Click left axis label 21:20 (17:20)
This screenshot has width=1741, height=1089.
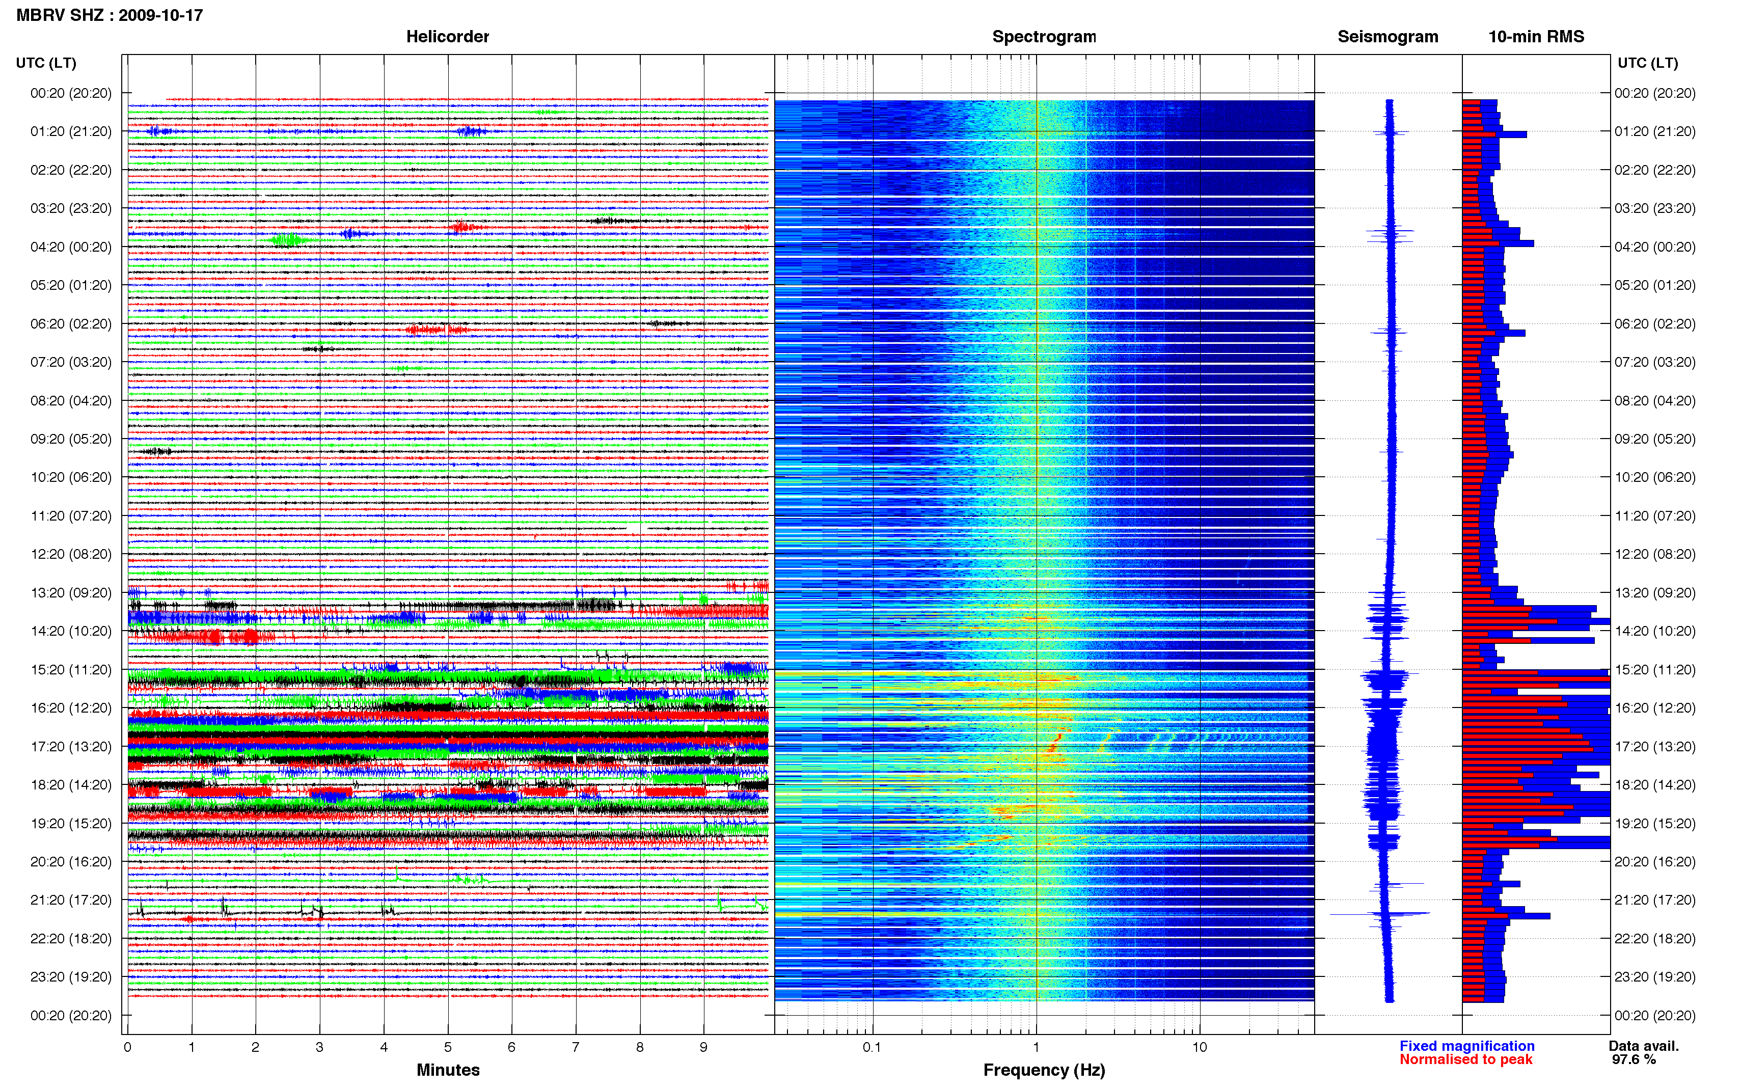[x=71, y=900]
